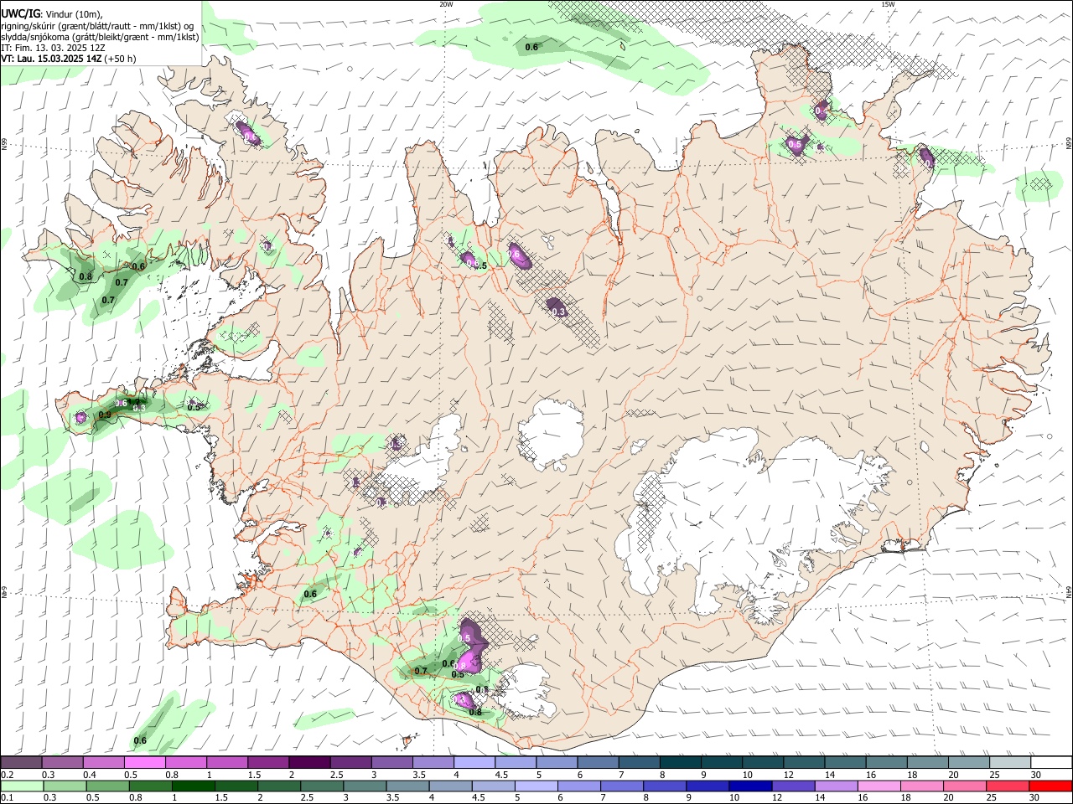Select the dark teal swatch above 8 in the top legend row
The image size is (1073, 804).
click(679, 763)
